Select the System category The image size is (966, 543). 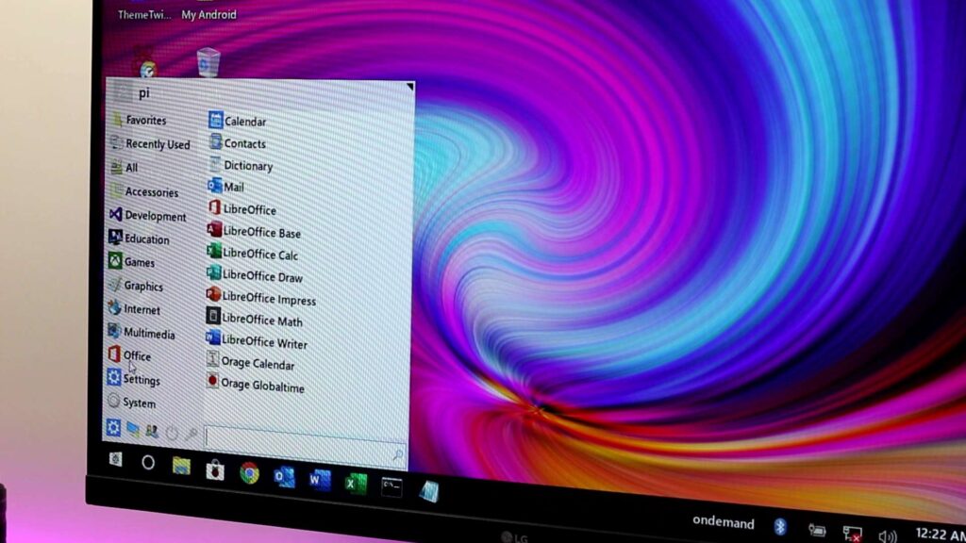pyautogui.click(x=131, y=403)
